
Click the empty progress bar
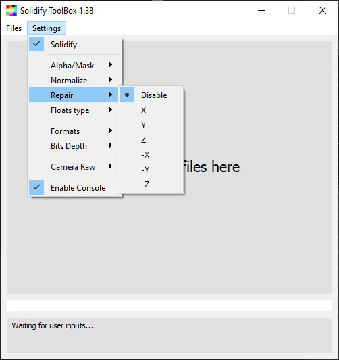point(169,306)
